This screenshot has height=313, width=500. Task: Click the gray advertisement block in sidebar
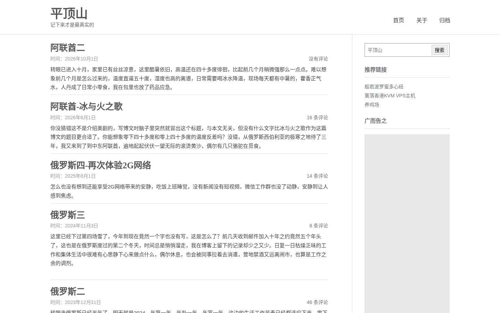(x=407, y=224)
